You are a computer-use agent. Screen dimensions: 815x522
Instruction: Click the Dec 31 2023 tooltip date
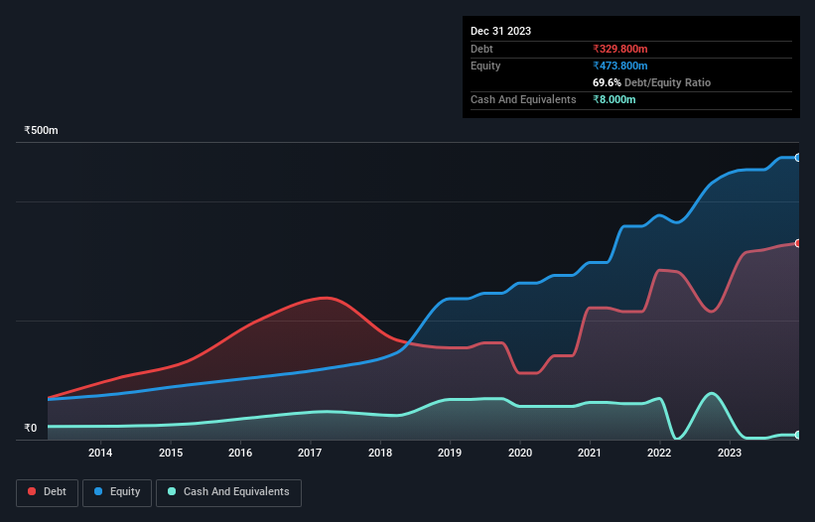pyautogui.click(x=500, y=31)
